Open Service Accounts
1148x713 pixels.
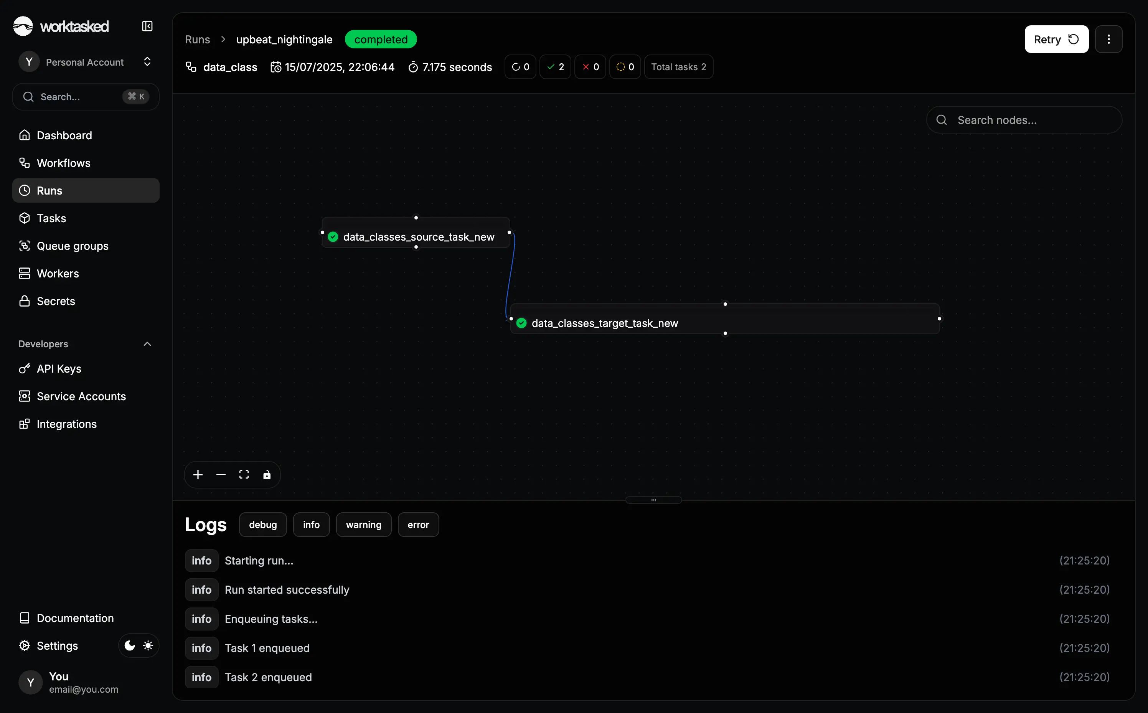point(86,396)
